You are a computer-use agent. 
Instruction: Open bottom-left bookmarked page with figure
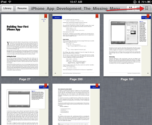(x=25, y=104)
